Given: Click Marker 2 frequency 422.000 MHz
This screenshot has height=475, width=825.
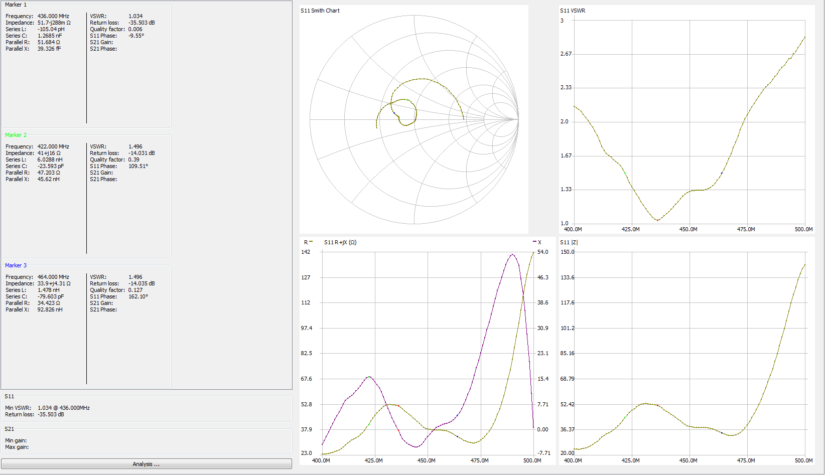Looking at the screenshot, I should (x=53, y=146).
